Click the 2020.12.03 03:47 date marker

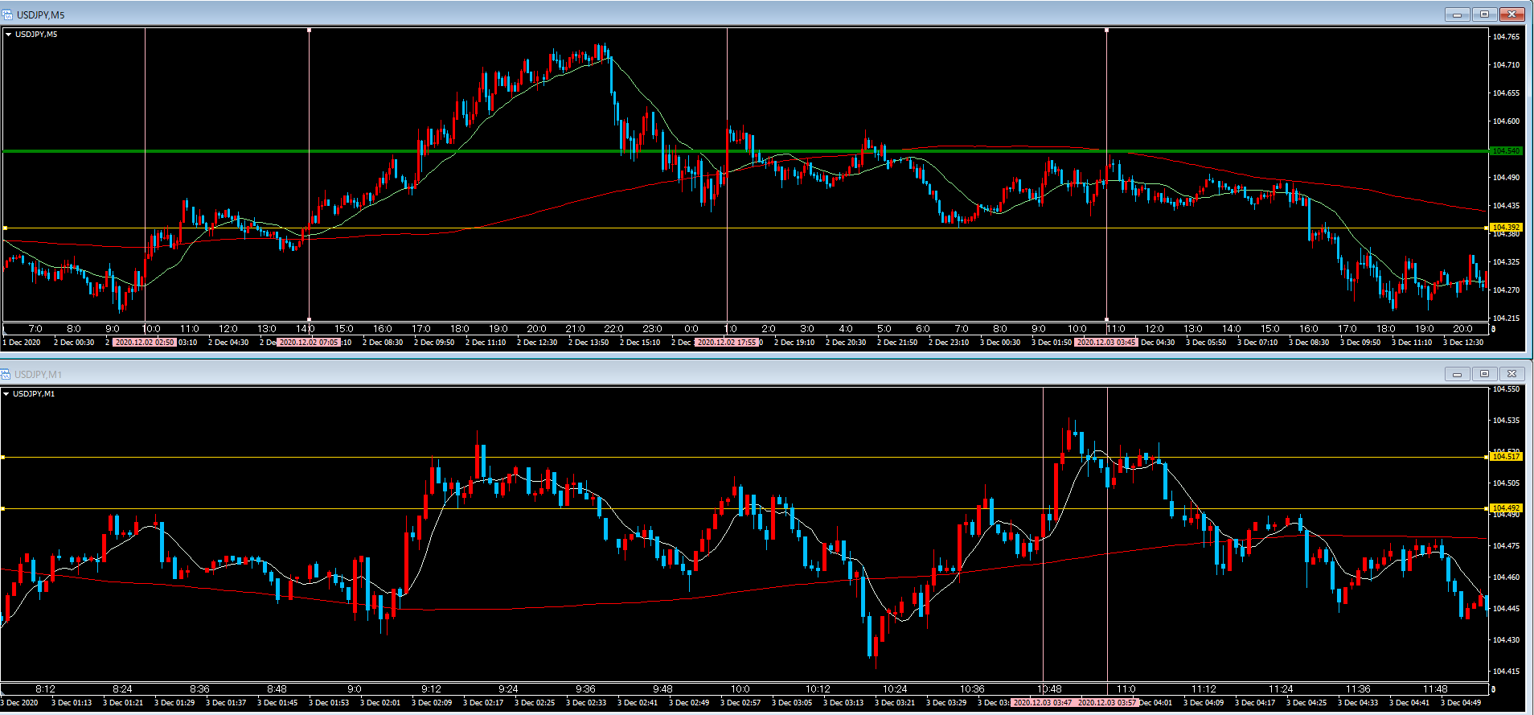[1042, 703]
